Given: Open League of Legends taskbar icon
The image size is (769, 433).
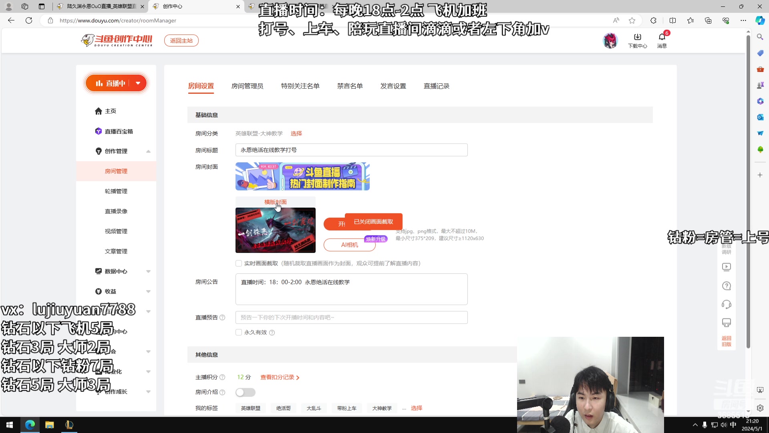Looking at the screenshot, I should (x=69, y=425).
